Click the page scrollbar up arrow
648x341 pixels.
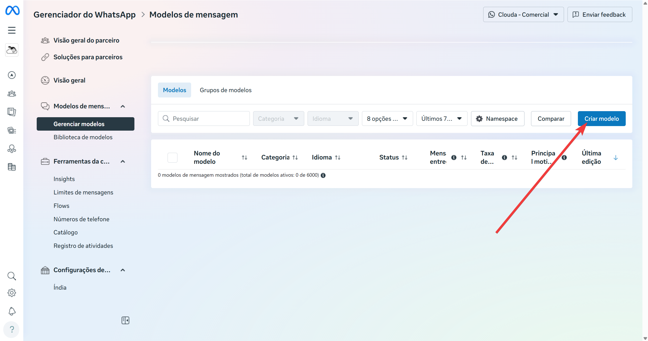click(645, 3)
